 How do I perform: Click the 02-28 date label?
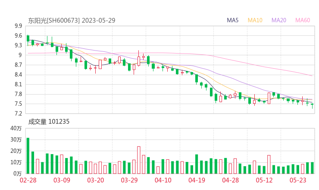point(28,180)
